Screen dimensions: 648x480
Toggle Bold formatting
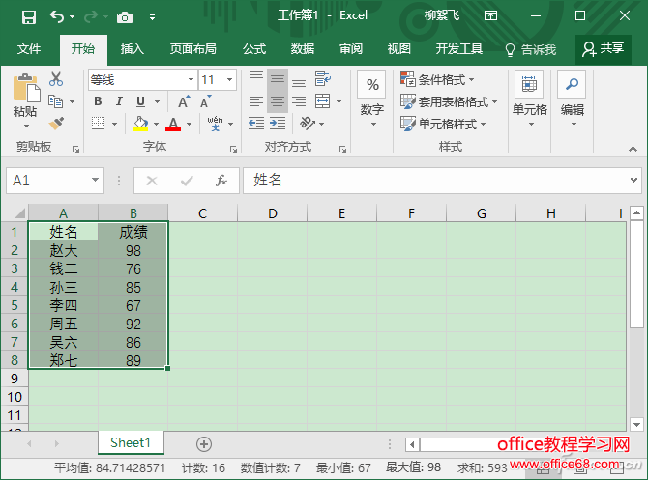(x=98, y=101)
